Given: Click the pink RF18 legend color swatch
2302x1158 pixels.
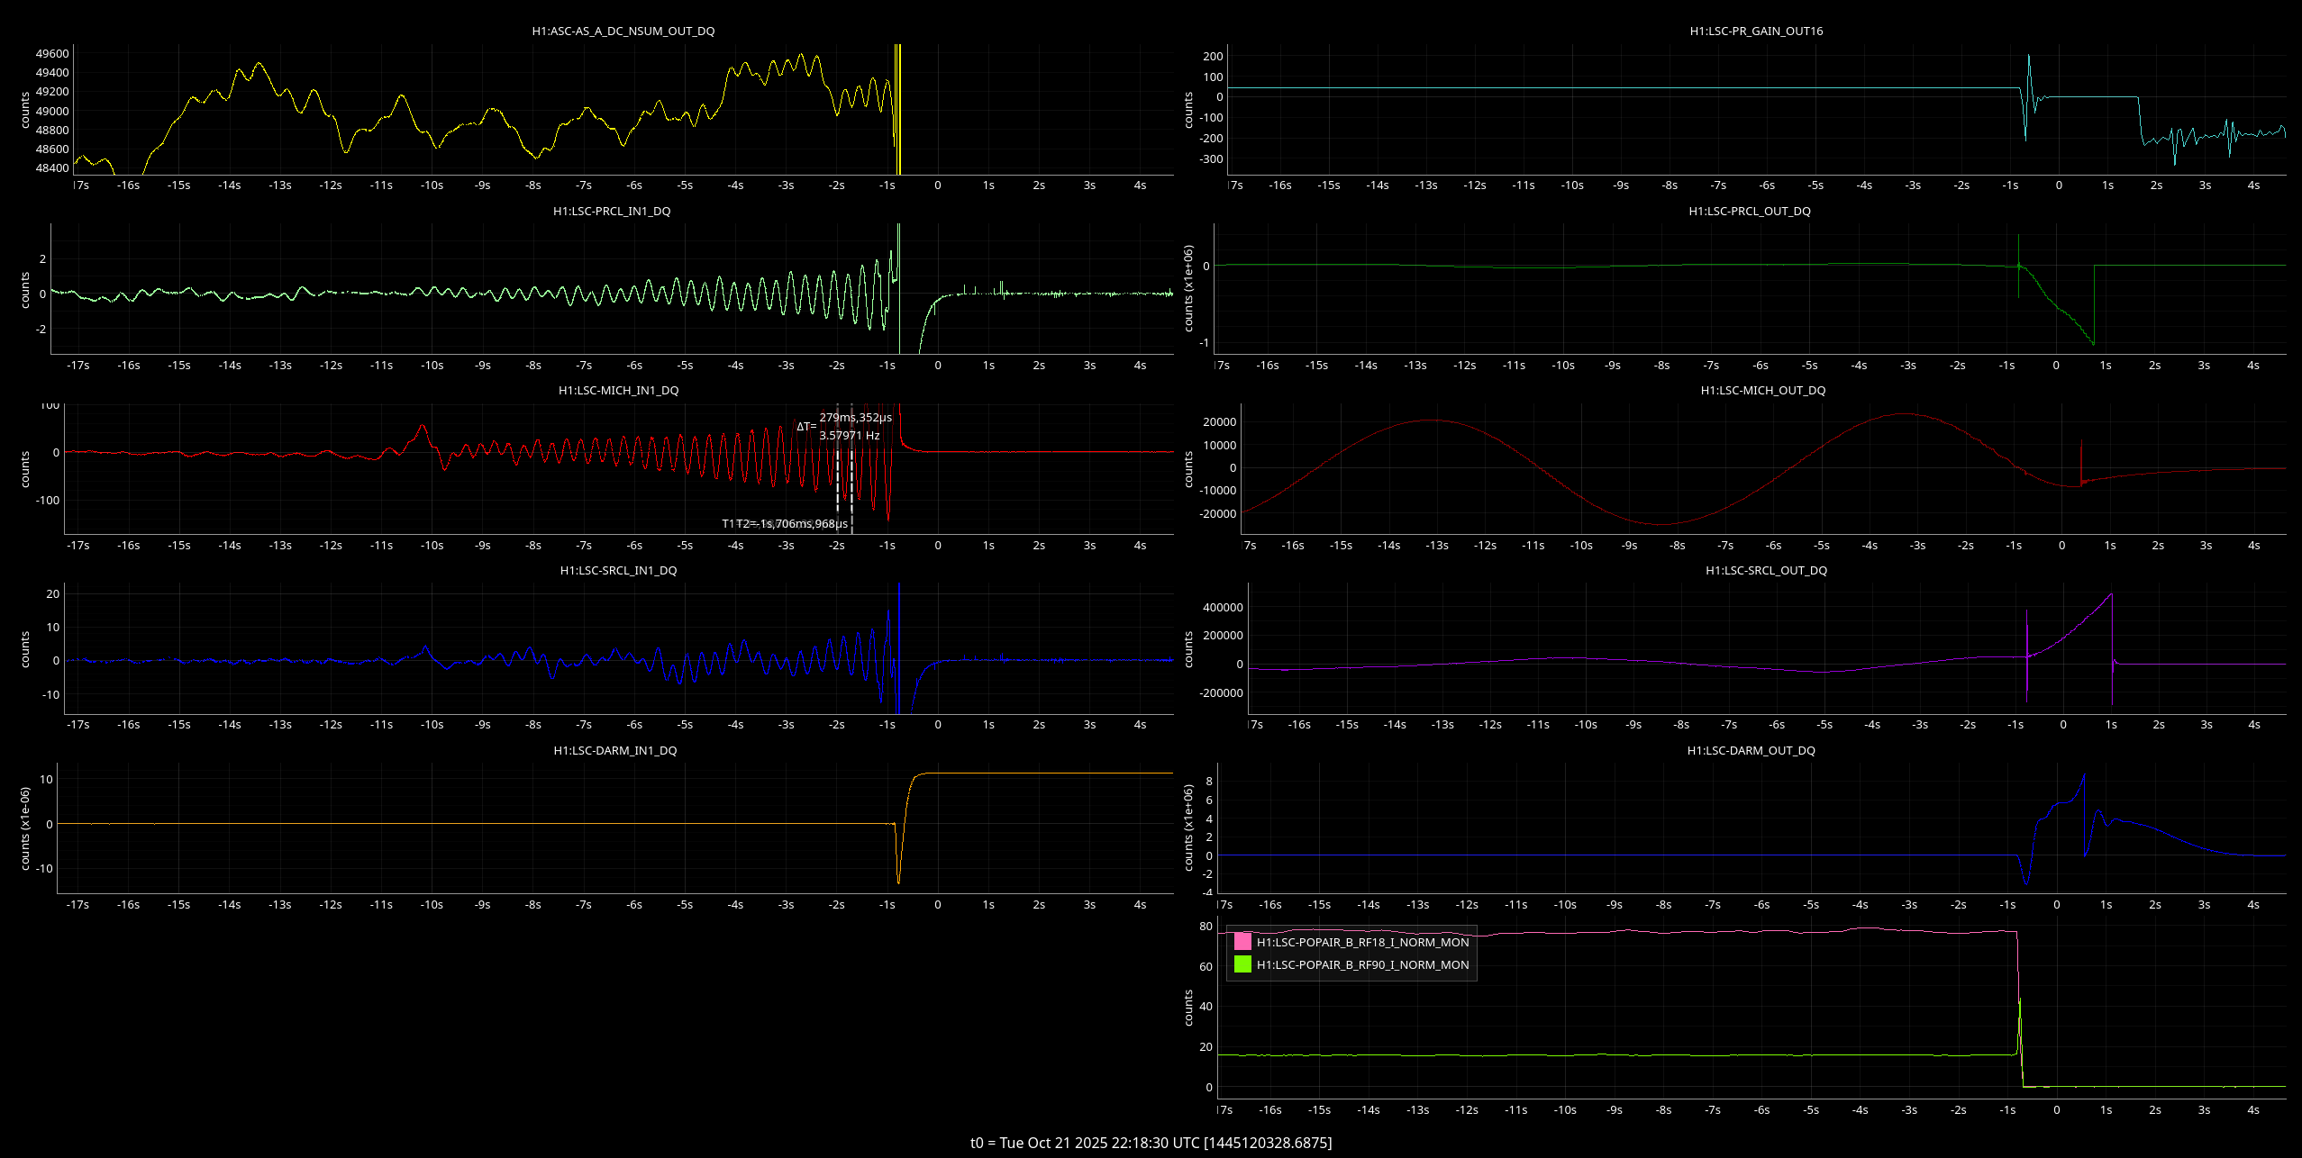Looking at the screenshot, I should 1242,942.
